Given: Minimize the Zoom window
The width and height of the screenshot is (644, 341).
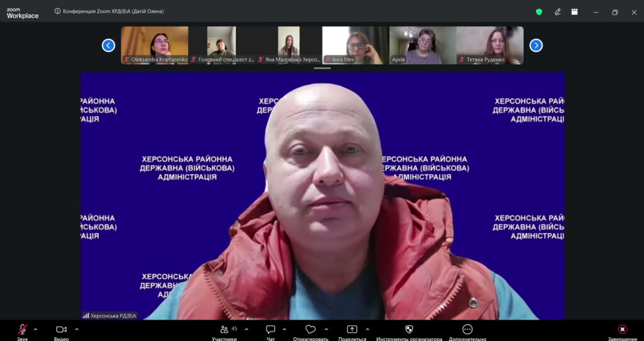Looking at the screenshot, I should (596, 13).
